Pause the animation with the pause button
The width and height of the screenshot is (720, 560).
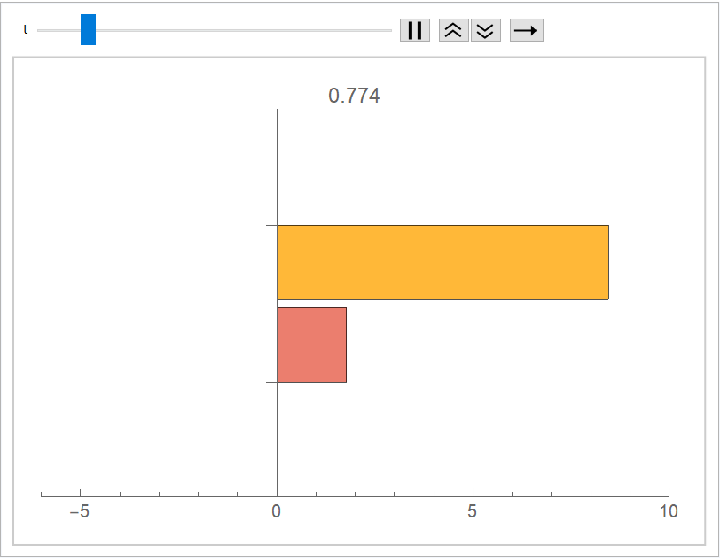click(x=414, y=30)
